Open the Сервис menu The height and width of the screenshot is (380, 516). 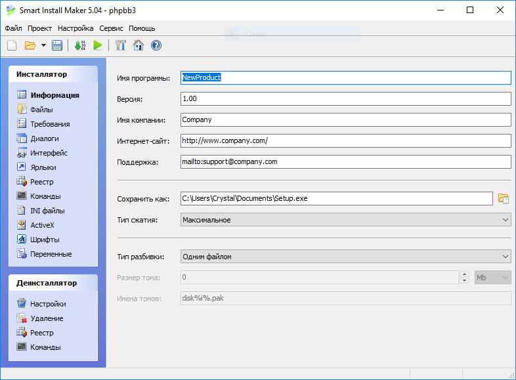(111, 28)
